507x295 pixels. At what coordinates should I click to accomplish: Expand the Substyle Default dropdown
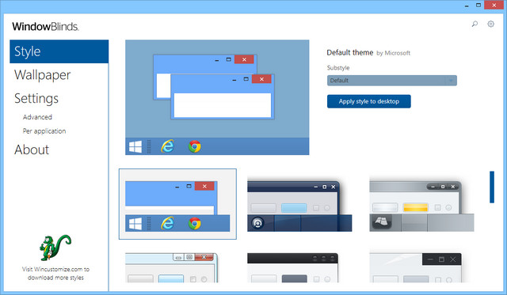click(392, 81)
